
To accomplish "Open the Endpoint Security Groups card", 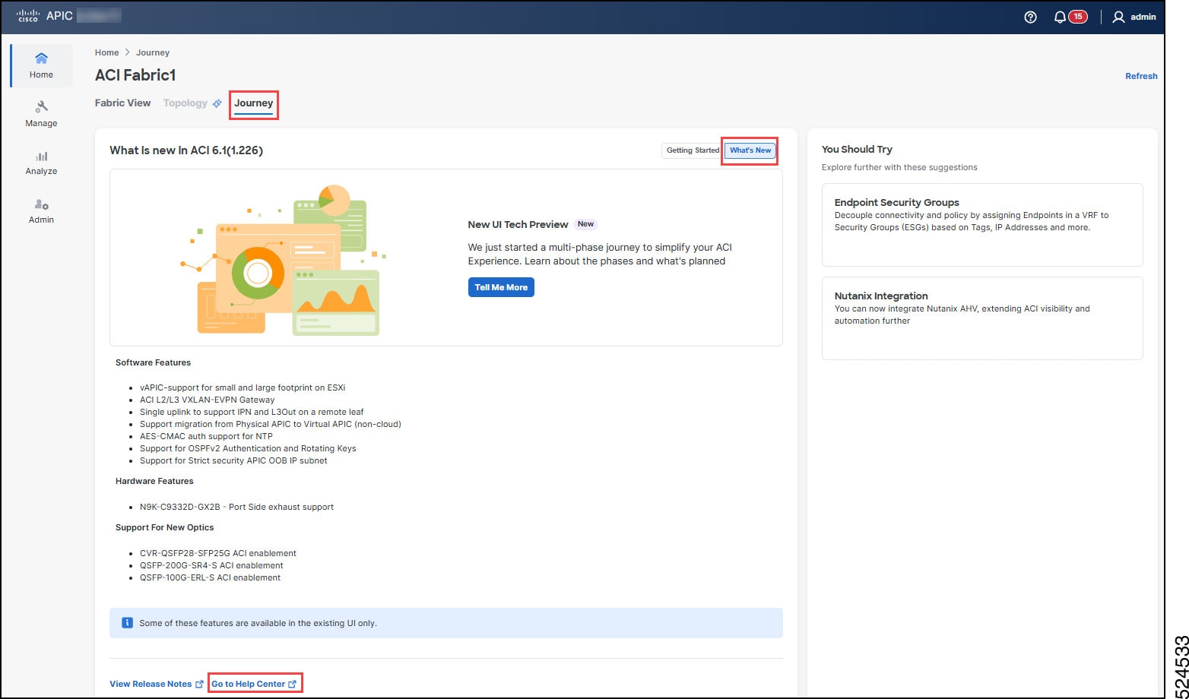I will click(x=982, y=225).
